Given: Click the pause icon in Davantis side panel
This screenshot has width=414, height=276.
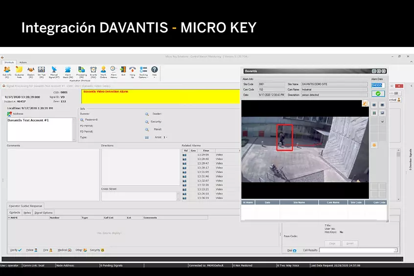Looking at the screenshot, I should coord(374,113).
